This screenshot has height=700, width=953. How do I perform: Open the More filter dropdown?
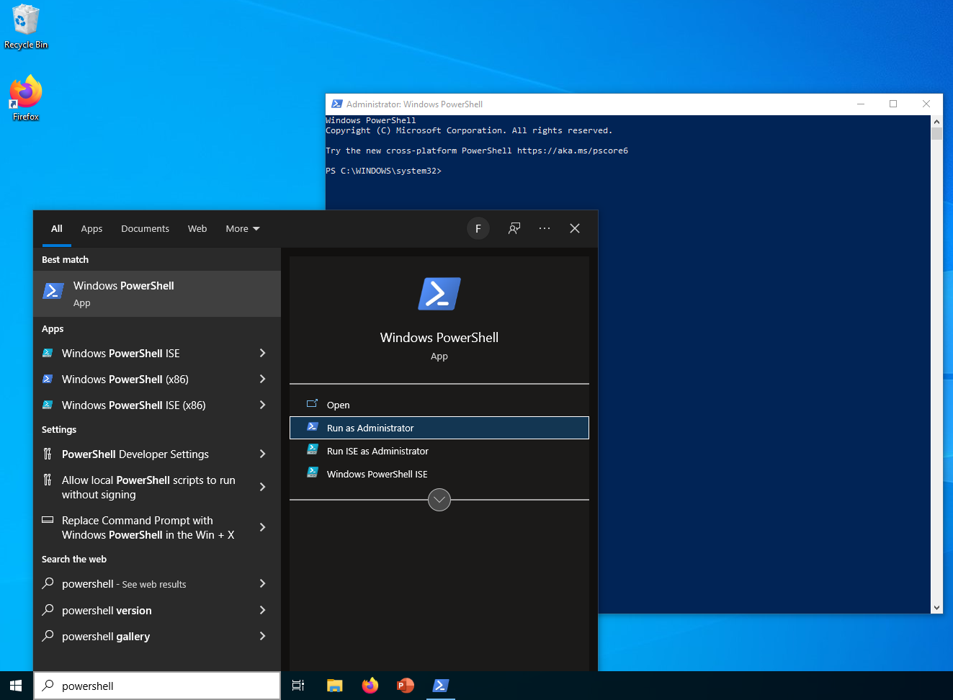(243, 228)
